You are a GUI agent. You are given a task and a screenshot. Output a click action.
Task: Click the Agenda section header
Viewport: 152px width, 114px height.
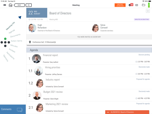click(x=89, y=50)
